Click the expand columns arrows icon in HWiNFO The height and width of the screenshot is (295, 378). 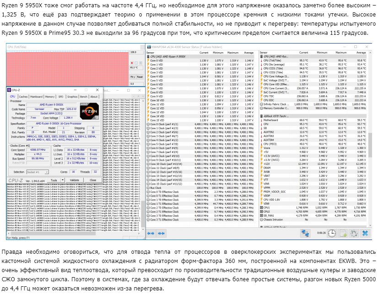pyautogui.click(x=151, y=233)
